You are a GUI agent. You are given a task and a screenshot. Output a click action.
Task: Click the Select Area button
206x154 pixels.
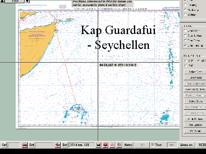click(196, 77)
